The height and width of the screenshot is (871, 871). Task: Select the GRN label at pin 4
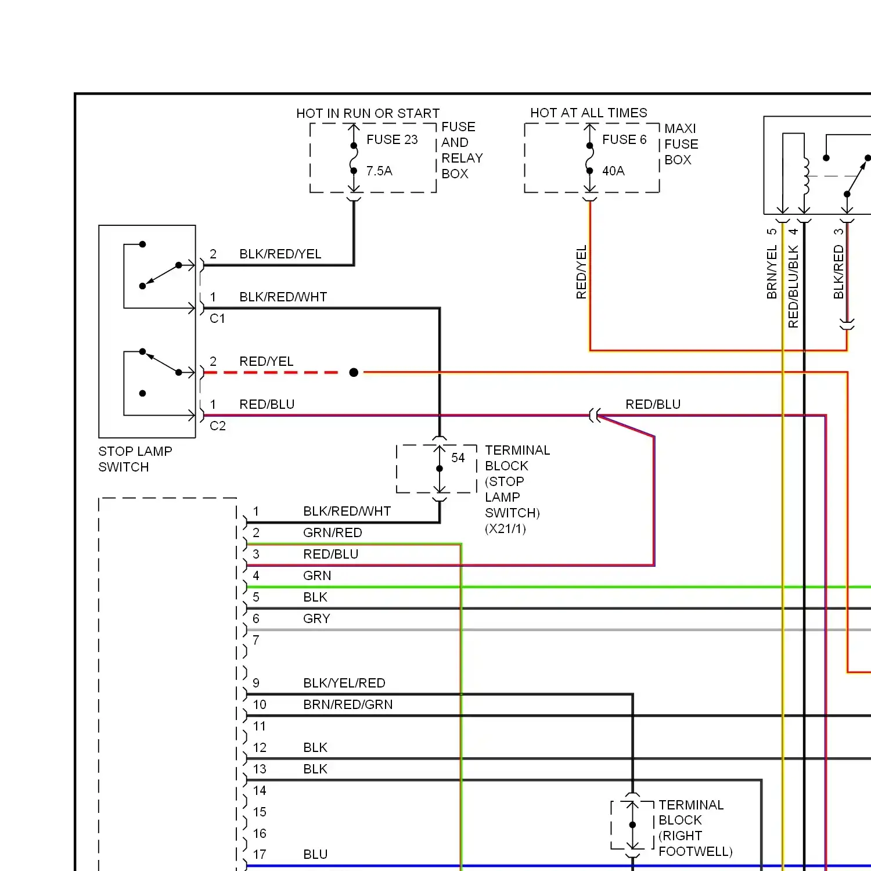click(317, 575)
